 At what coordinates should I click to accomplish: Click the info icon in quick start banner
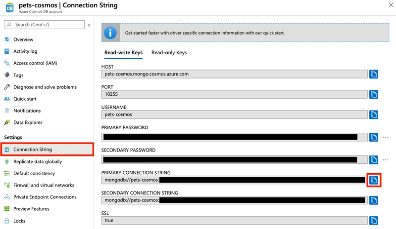110,33
